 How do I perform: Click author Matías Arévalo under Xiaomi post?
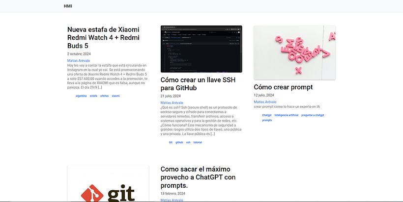tap(79, 61)
